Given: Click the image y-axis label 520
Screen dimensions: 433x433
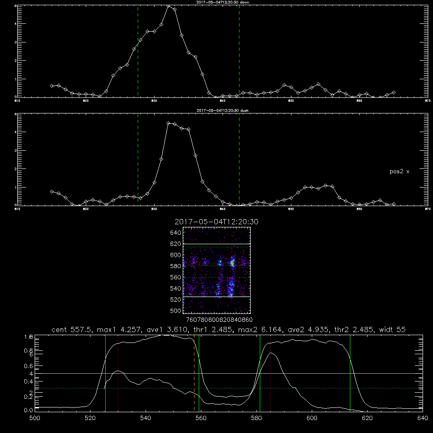Looking at the screenshot, I should (176, 300).
